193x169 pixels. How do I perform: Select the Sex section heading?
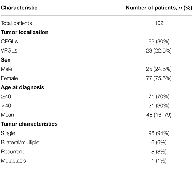(x=6, y=60)
